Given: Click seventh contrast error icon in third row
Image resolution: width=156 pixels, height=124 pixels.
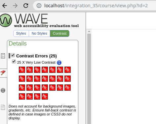Looking at the screenshot, I should 67,87.
